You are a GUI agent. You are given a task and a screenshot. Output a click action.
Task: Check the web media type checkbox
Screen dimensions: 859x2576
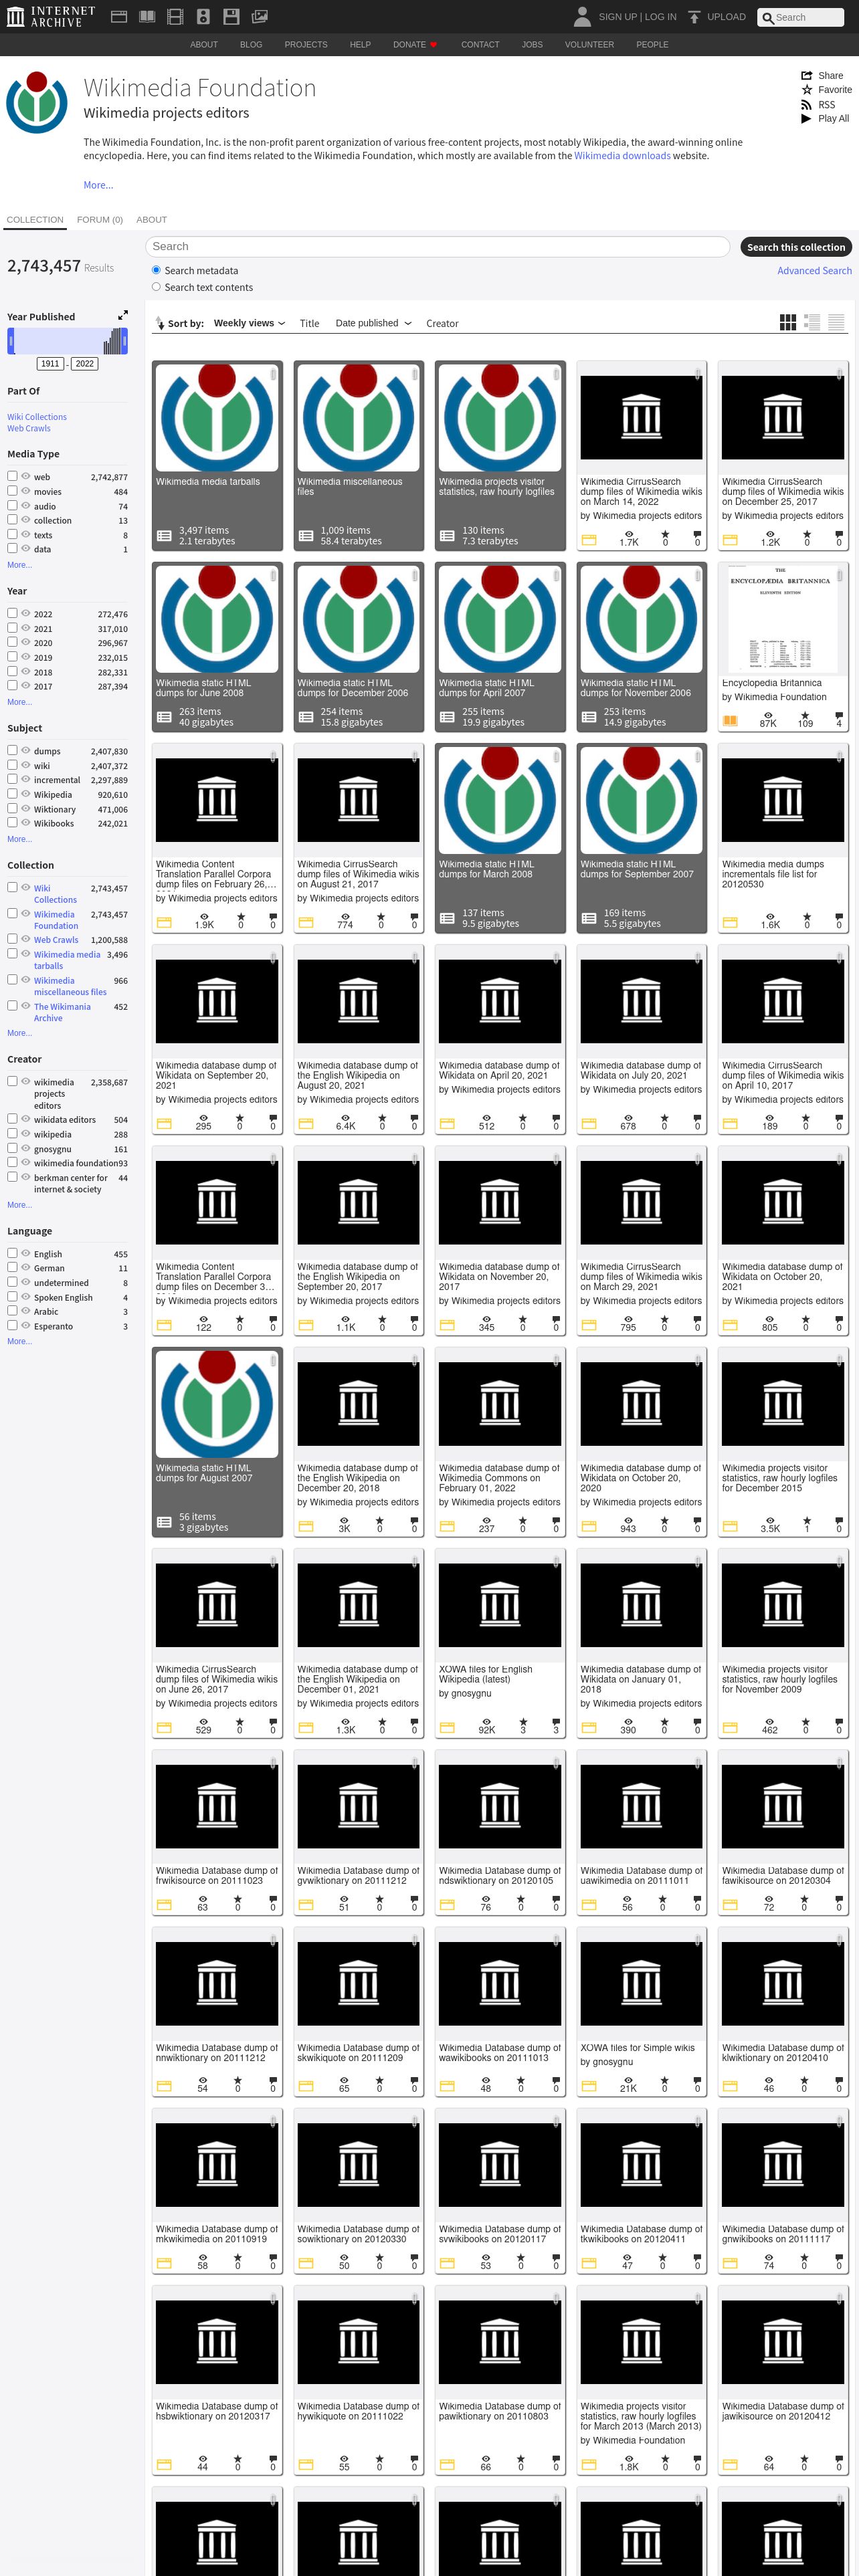click(x=12, y=476)
